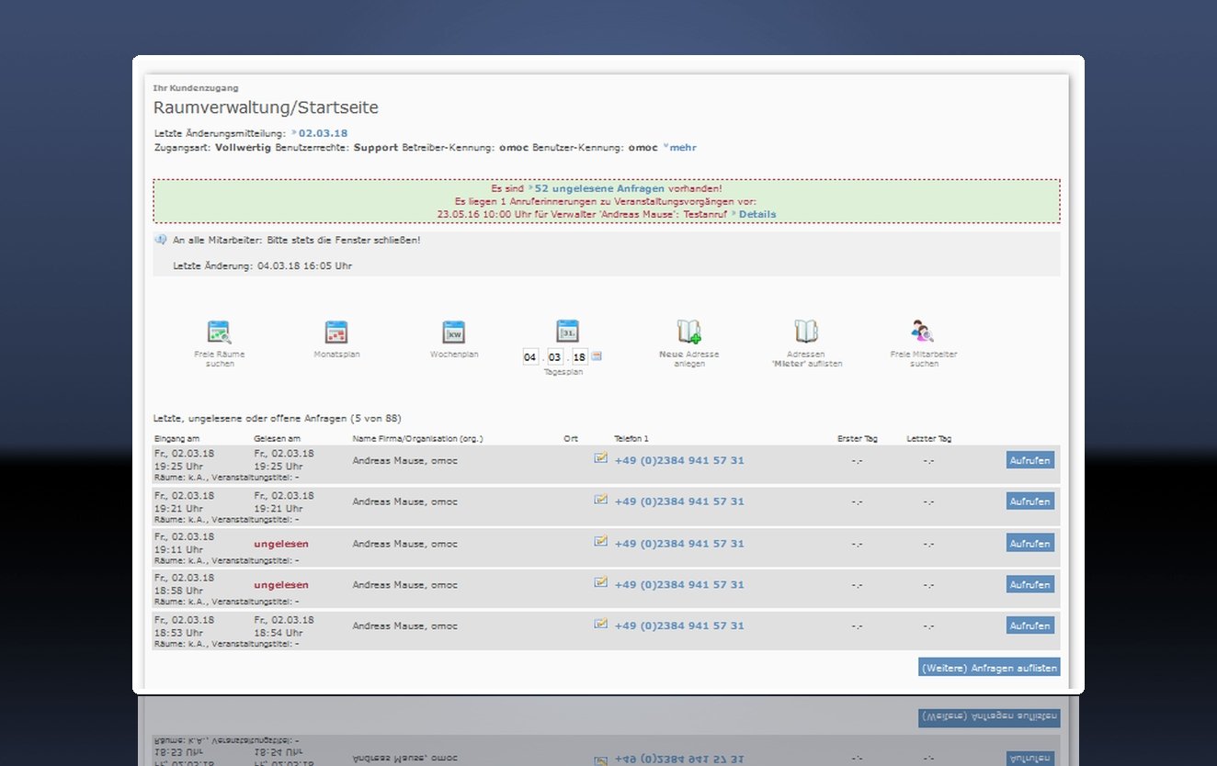This screenshot has height=766, width=1217.
Task: Click Aufrufen for the 19:11 Uhr request
Action: pyautogui.click(x=1030, y=544)
